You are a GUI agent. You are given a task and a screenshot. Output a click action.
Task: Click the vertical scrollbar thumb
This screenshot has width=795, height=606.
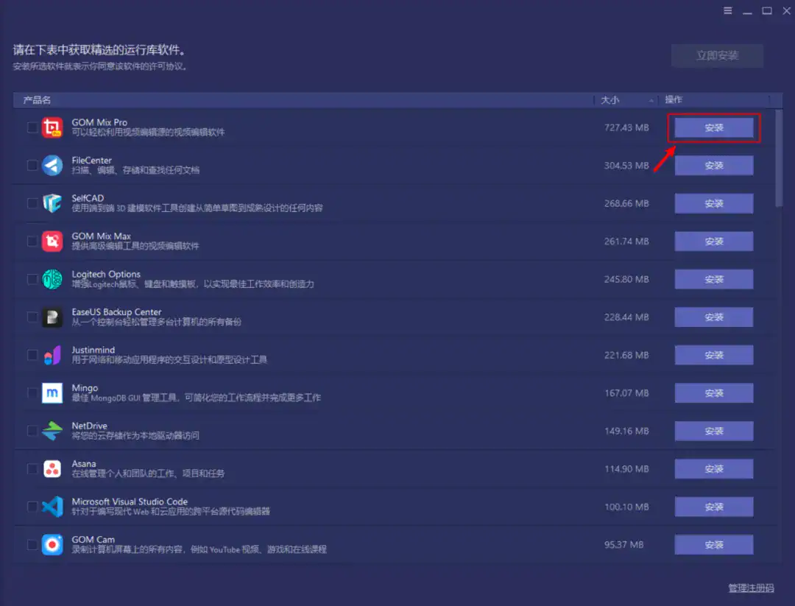click(x=779, y=158)
